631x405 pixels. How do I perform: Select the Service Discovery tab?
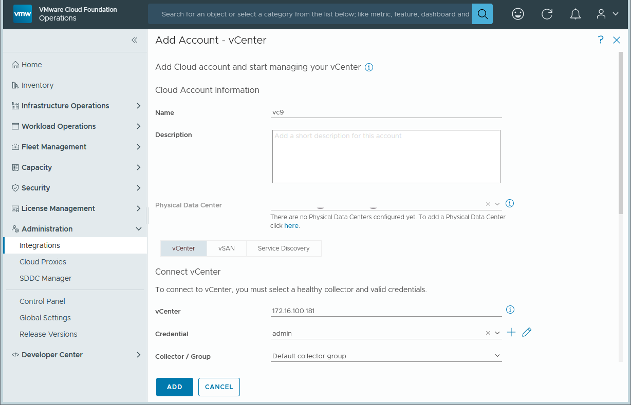tap(284, 248)
